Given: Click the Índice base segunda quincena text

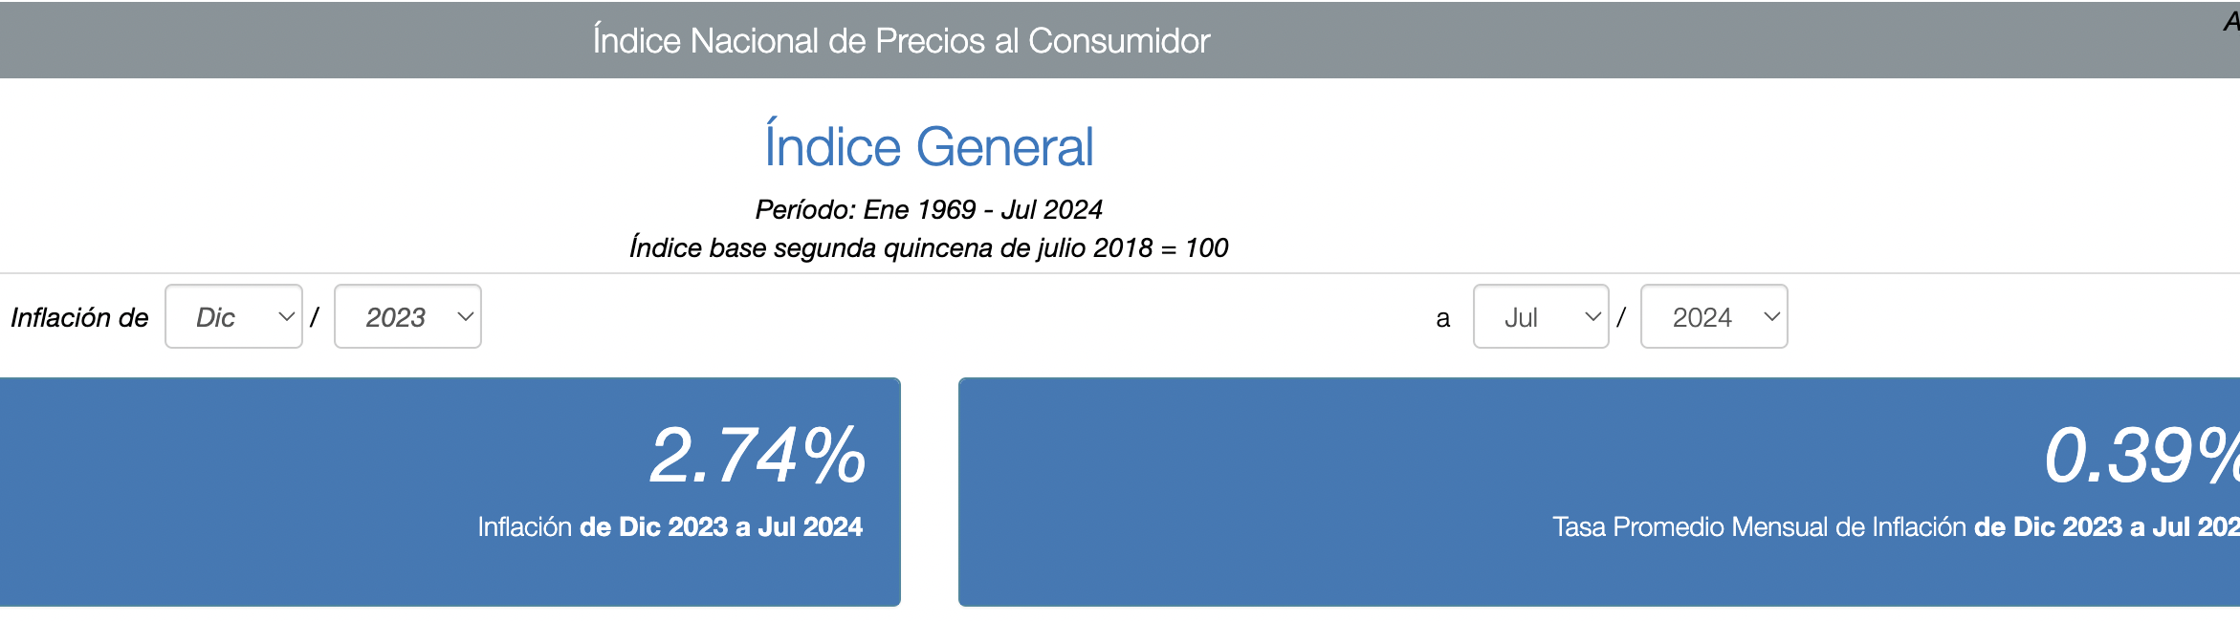Looking at the screenshot, I should [929, 247].
